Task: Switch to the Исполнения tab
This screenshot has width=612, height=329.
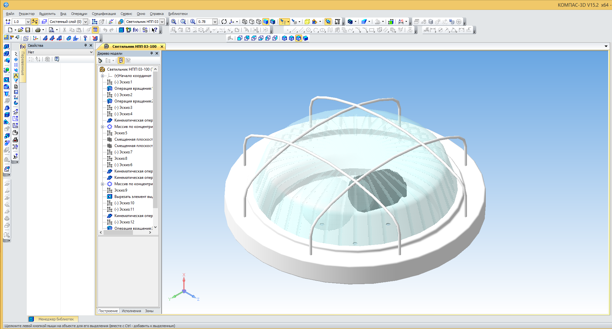Action: 131,311
